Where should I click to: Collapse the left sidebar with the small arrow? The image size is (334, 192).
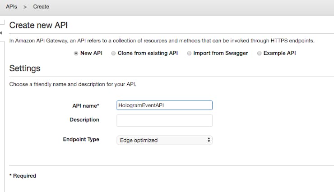click(x=1, y=33)
